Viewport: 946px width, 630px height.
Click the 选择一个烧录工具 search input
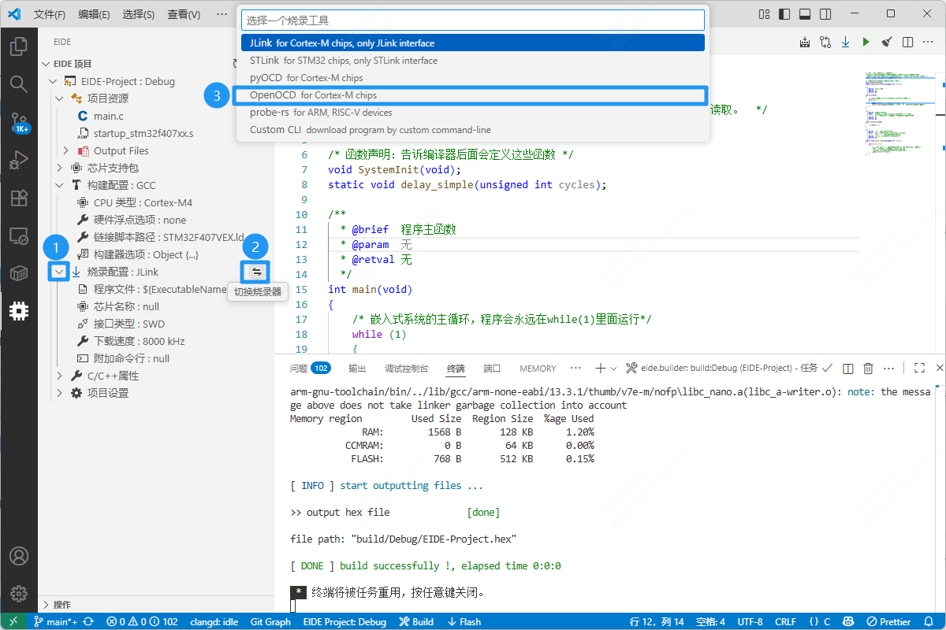pyautogui.click(x=471, y=20)
